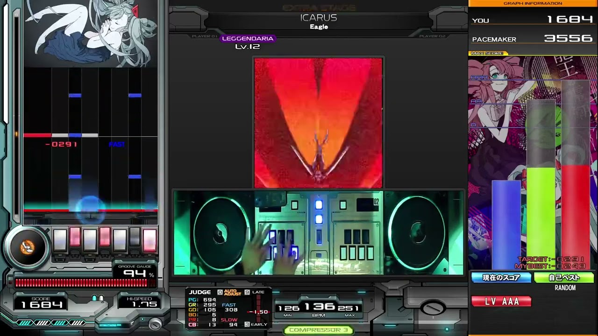Click the blue FAST indicator in the note lanes
Screen dimensions: 598x336
(x=117, y=144)
